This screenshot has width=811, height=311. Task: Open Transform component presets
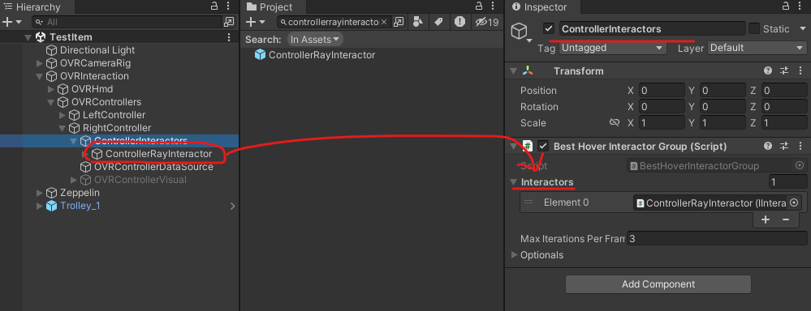[784, 71]
